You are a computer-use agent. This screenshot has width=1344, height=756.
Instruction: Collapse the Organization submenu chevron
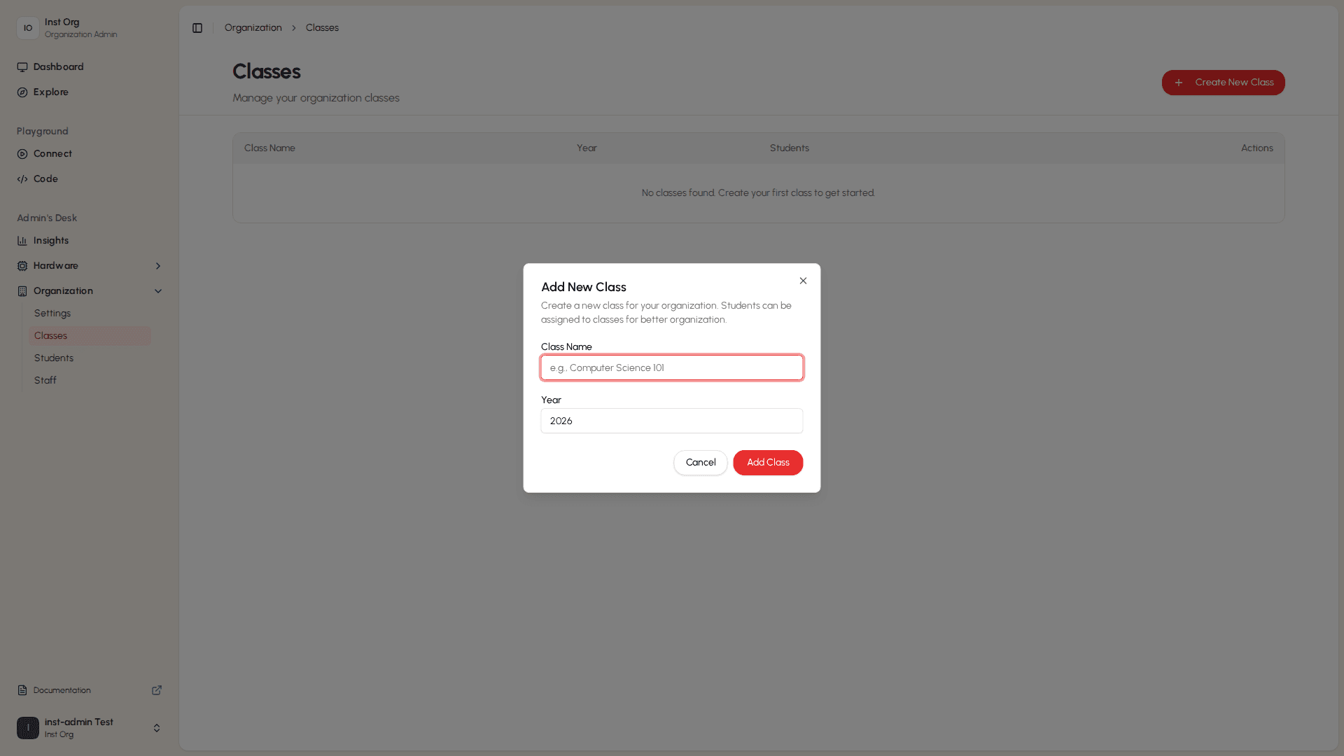tap(158, 291)
